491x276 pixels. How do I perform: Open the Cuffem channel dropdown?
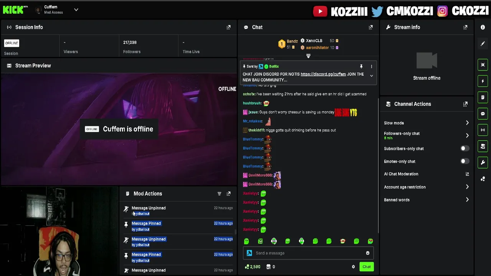tap(76, 10)
